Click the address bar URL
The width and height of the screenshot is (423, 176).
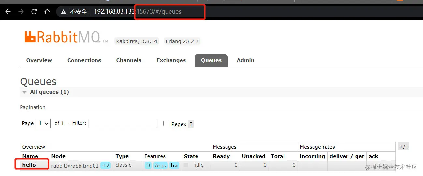click(138, 12)
